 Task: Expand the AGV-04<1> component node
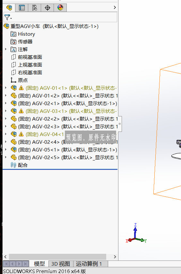click(6, 134)
